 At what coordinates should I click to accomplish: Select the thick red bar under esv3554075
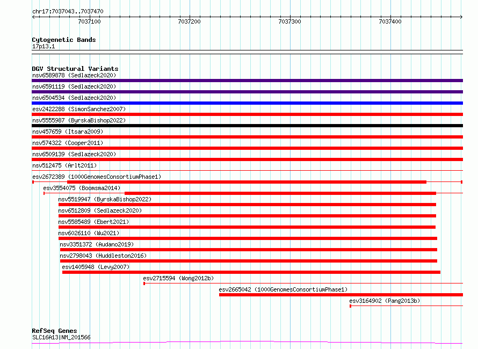(x=280, y=193)
